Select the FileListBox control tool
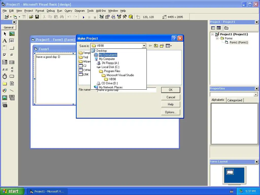Image resolution: width=260 pixels, height=195 pixels. tap(12, 83)
